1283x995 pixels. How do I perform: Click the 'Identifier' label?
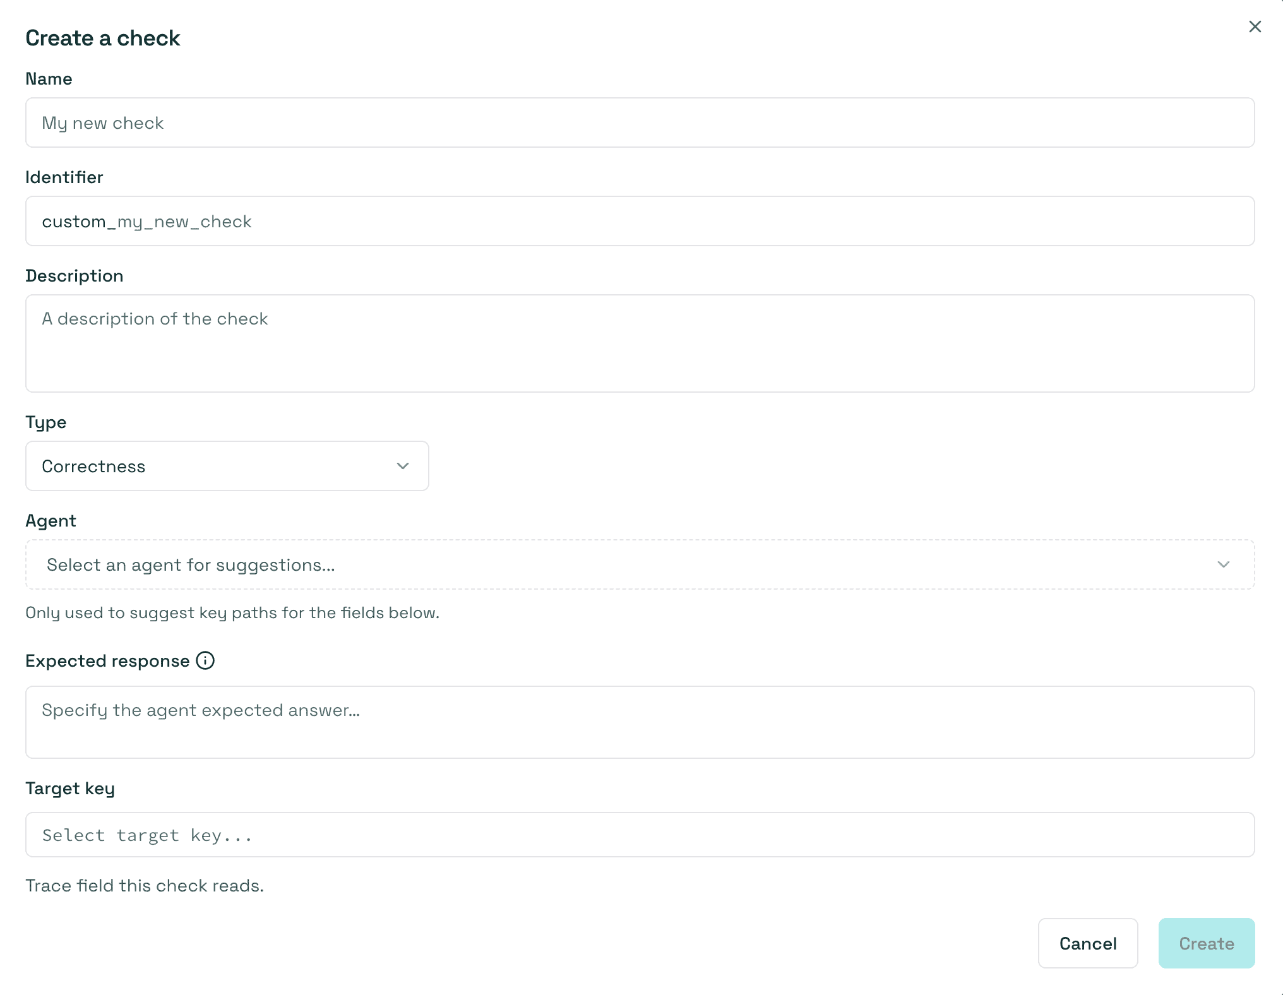[64, 177]
